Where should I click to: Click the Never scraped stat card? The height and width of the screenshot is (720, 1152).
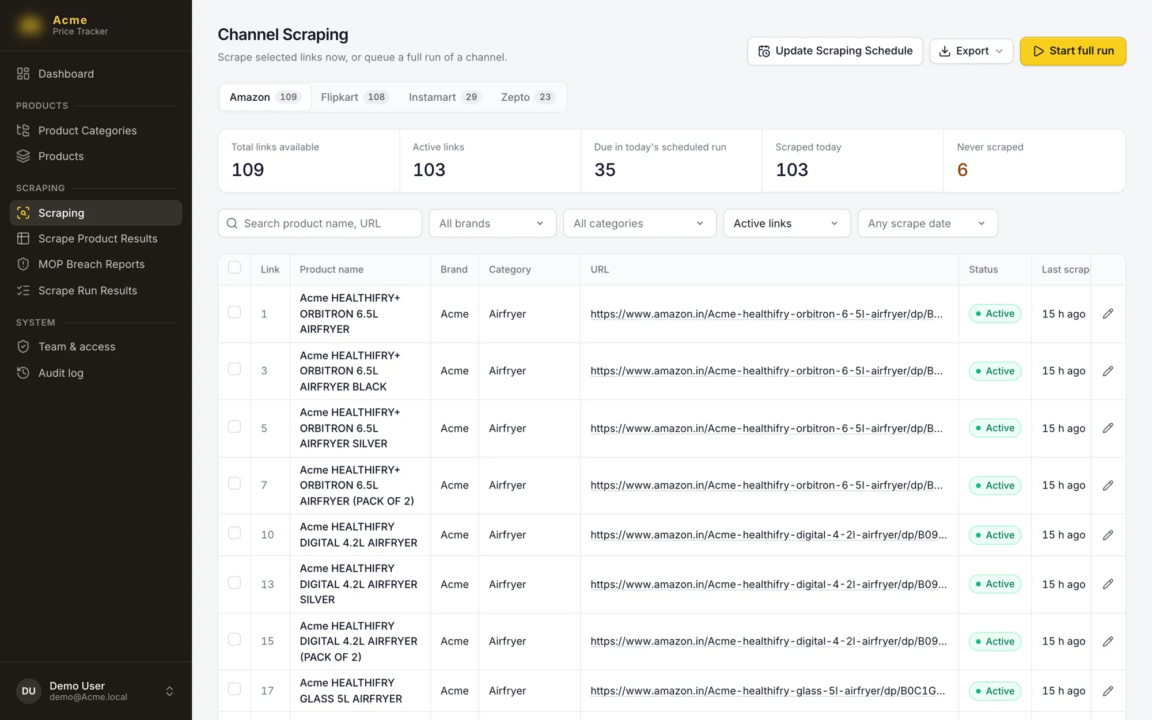[x=1034, y=161]
